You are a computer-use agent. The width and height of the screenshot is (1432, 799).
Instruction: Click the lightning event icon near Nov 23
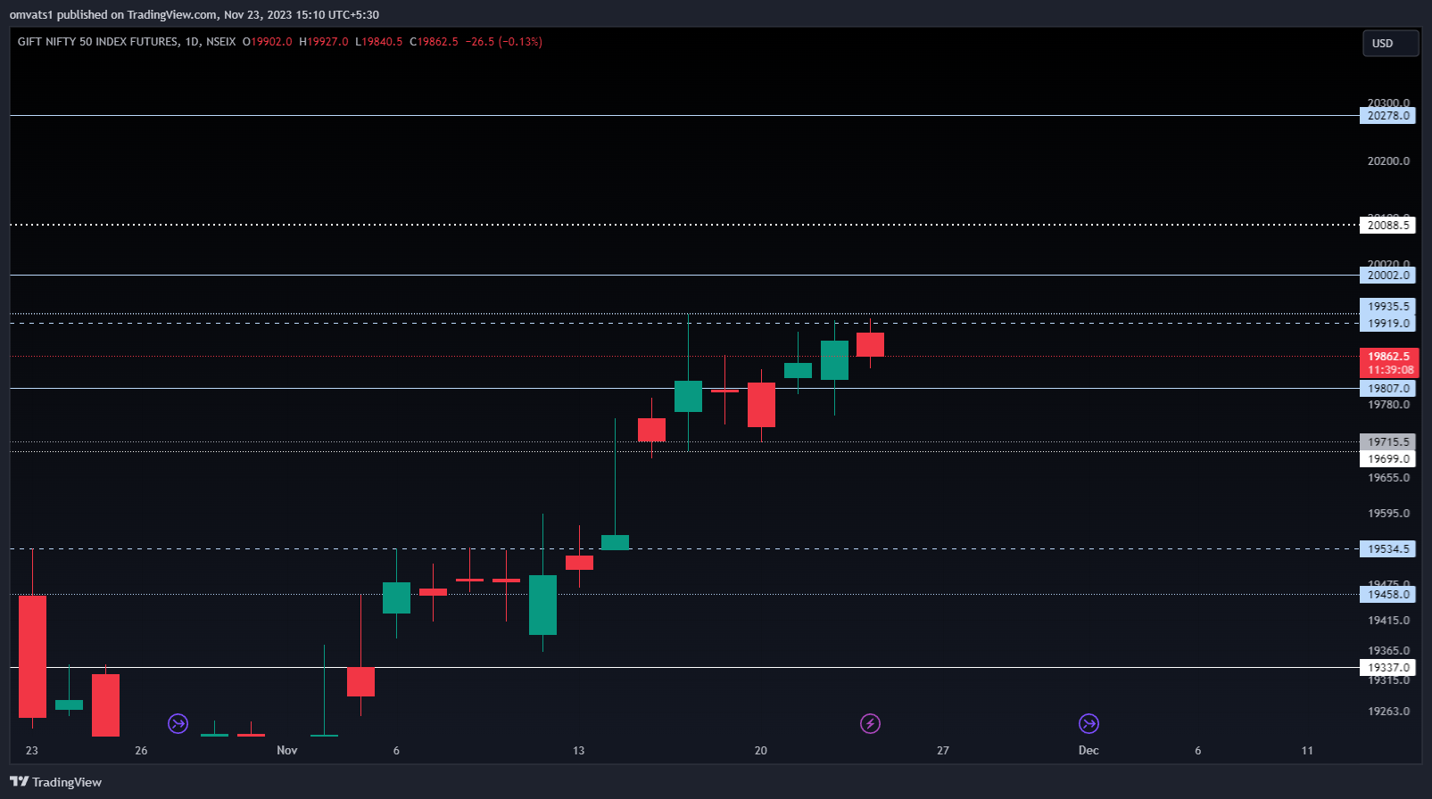[x=870, y=723]
